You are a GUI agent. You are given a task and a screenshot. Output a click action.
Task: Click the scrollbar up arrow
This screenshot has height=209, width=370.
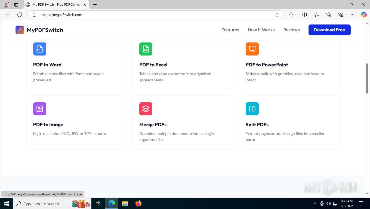(367, 24)
